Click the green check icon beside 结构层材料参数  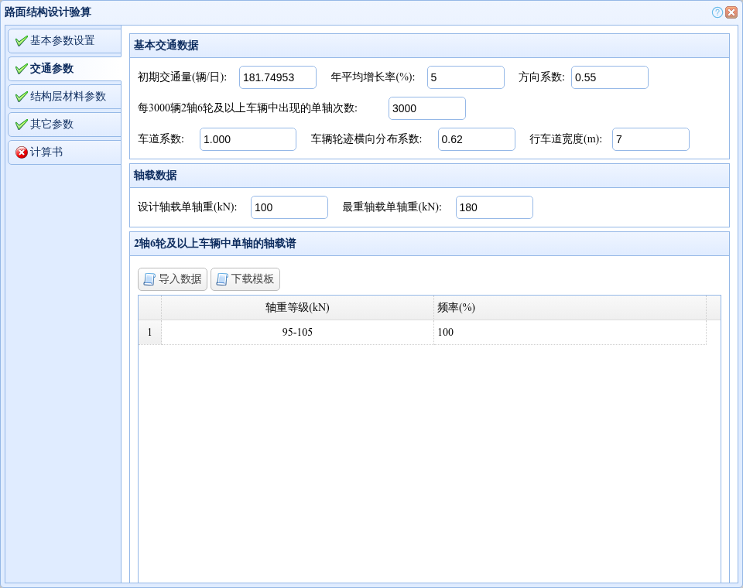(x=22, y=97)
